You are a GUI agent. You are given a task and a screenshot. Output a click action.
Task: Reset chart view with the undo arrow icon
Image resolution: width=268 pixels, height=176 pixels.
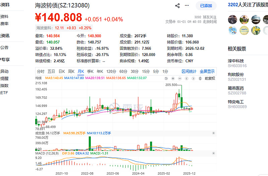(166, 79)
